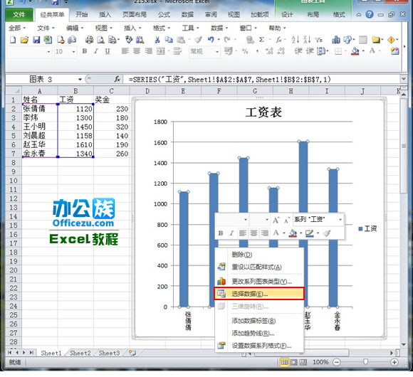Click the Open file folder icon
Screen dimensions: 413x377
pyautogui.click(x=24, y=40)
